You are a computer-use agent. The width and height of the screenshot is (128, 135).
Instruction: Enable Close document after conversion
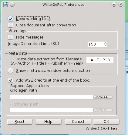[x=10, y=25]
